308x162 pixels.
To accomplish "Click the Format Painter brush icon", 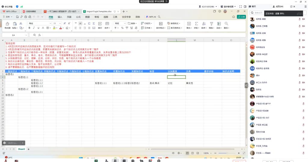I will [8, 24].
